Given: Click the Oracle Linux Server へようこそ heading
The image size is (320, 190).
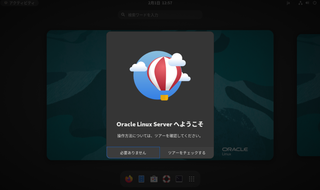Looking at the screenshot, I should [x=160, y=124].
